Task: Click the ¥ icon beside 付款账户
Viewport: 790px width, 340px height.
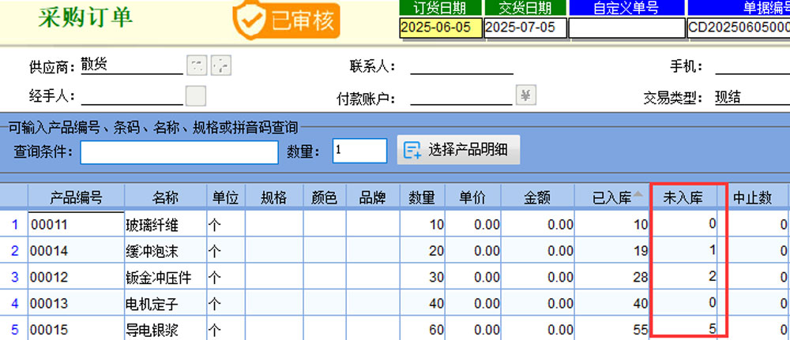Action: 527,95
